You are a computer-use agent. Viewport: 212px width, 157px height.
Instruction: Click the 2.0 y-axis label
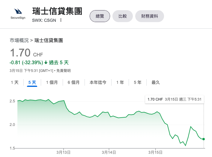[12, 125]
